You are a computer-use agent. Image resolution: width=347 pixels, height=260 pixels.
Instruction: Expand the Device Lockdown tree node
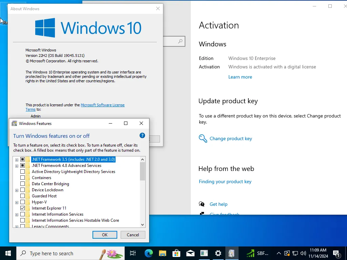pos(17,190)
